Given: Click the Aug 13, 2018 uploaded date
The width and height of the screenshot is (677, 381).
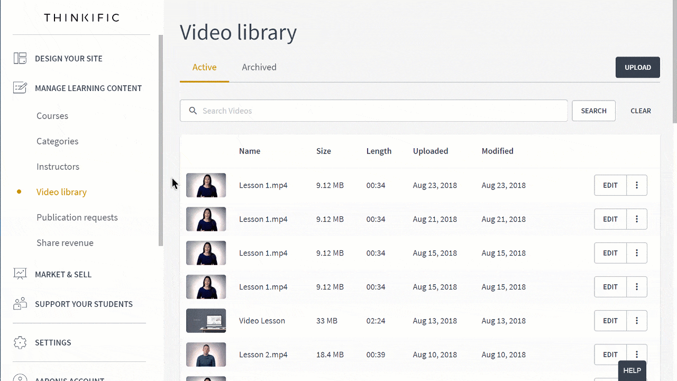Looking at the screenshot, I should (x=435, y=321).
